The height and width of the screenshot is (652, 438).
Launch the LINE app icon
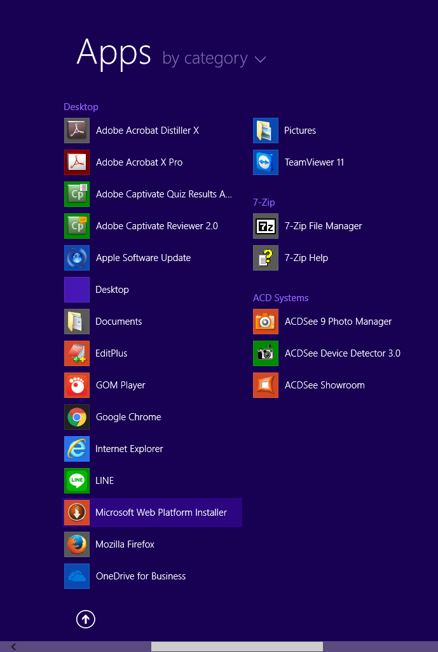(77, 480)
